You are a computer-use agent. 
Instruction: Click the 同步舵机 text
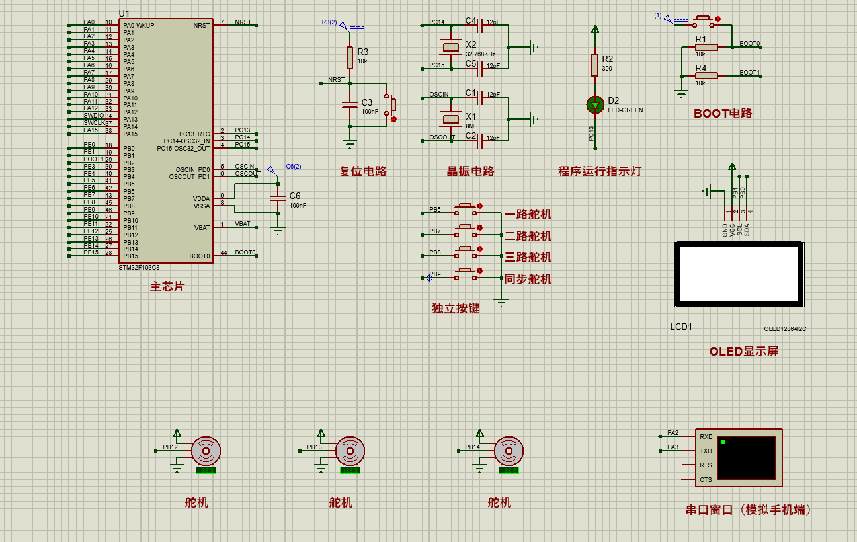pyautogui.click(x=528, y=279)
